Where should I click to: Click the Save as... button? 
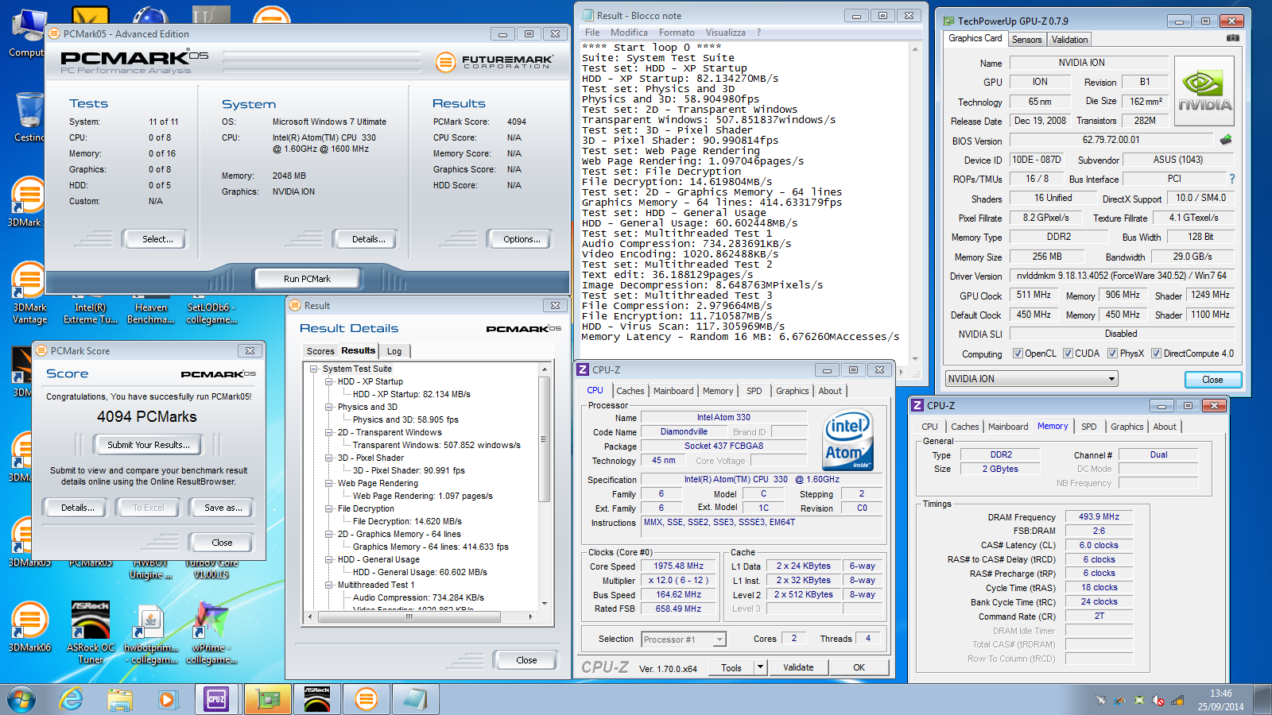point(223,508)
